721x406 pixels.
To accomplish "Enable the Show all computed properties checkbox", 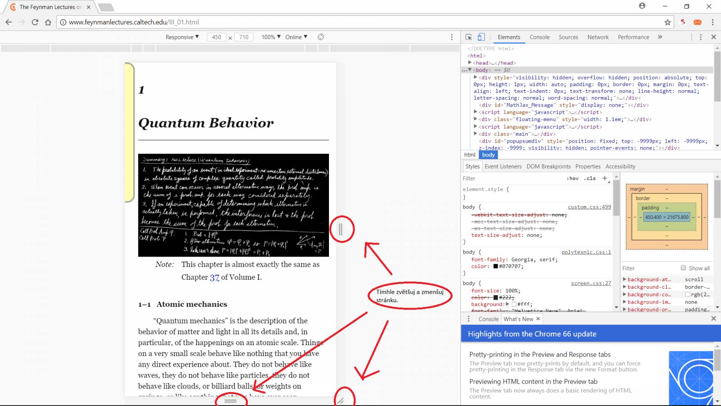I will (x=683, y=268).
